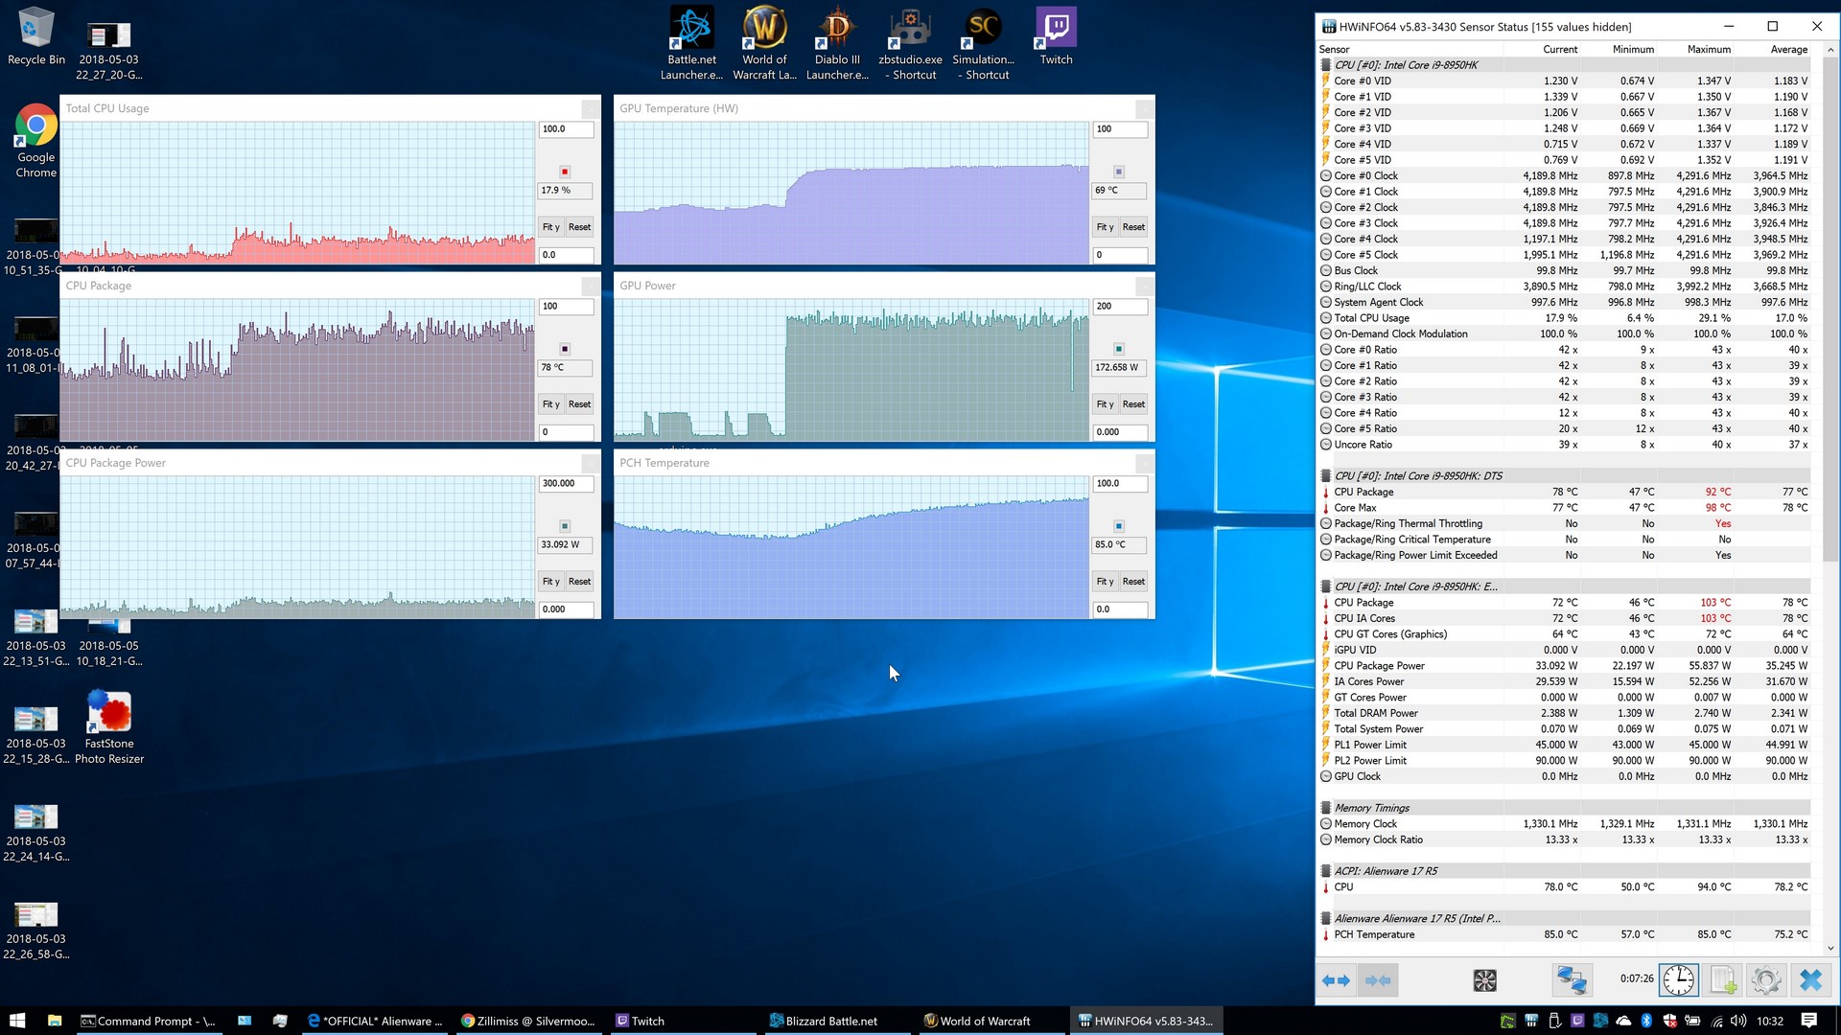Expand Memory Timings section
Screen dimensions: 1841x1035
coord(1326,808)
